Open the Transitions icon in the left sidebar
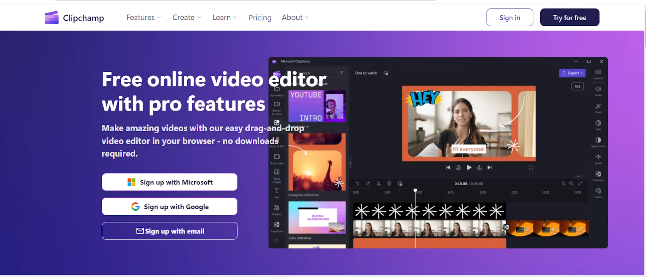646x277 pixels. (277, 225)
